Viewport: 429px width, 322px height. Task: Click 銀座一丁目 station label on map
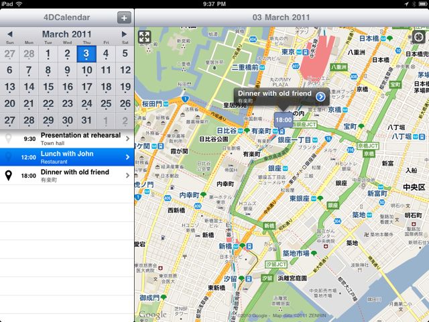pos(294,140)
